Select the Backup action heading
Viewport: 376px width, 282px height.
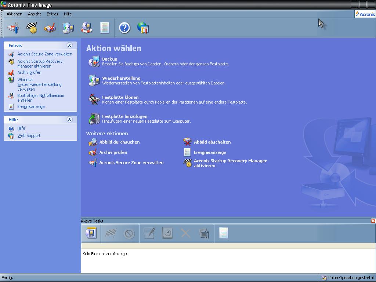[x=109, y=59]
